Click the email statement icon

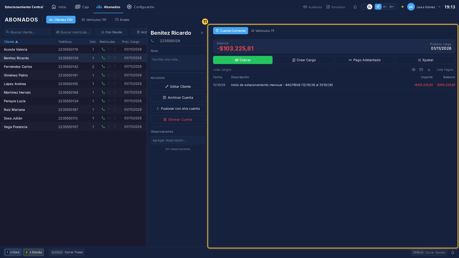(x=421, y=70)
